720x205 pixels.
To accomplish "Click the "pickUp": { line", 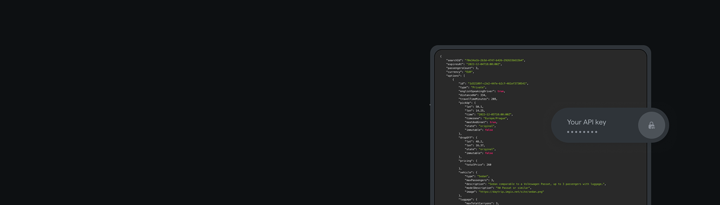I will tap(467, 103).
